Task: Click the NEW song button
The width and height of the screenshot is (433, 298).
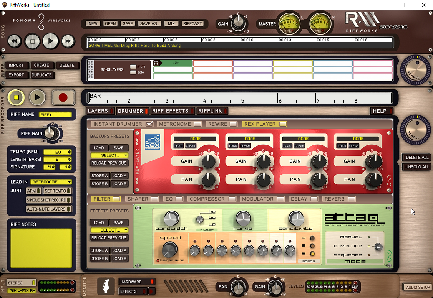Action: [93, 24]
